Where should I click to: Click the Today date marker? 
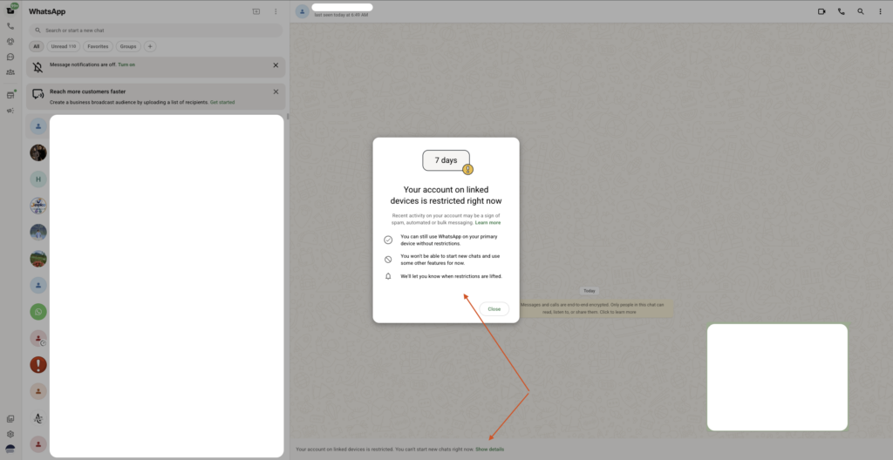(x=590, y=291)
